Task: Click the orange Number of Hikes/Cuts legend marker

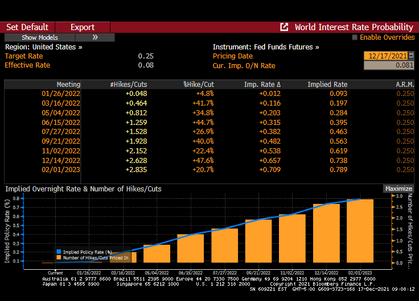Action: pos(58,257)
